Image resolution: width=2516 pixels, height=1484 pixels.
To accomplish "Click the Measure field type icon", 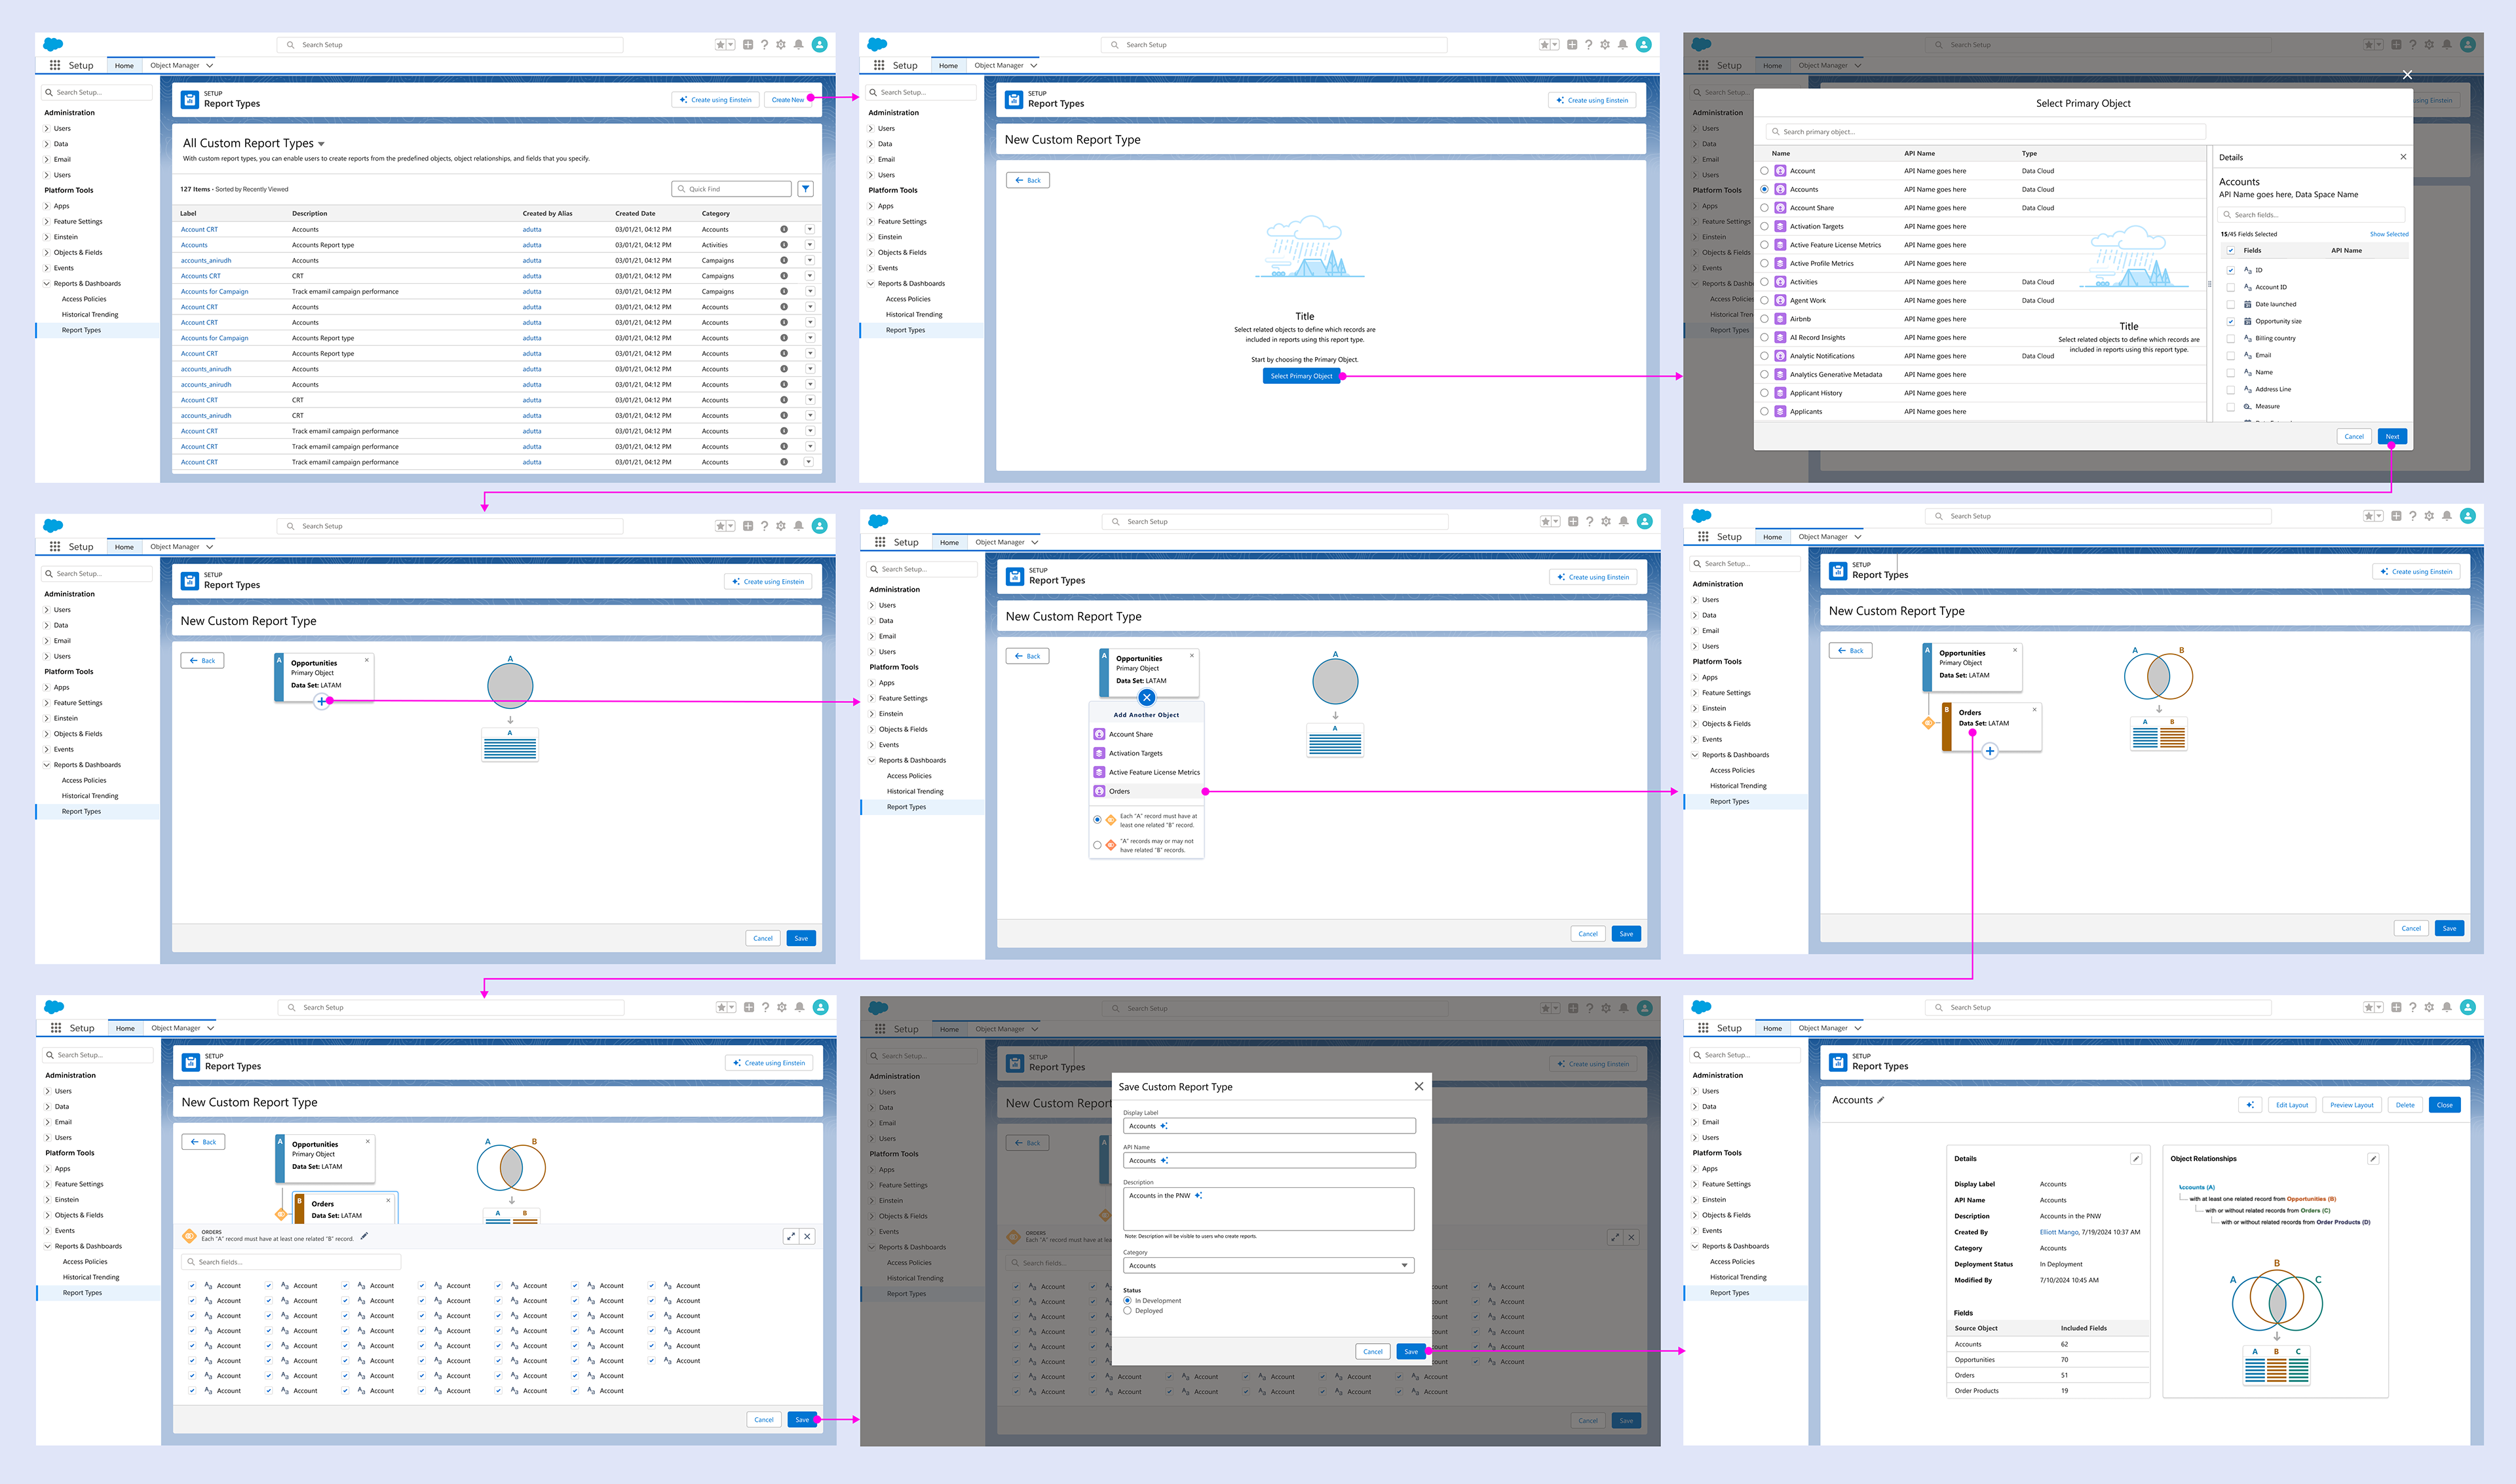I will [2247, 406].
